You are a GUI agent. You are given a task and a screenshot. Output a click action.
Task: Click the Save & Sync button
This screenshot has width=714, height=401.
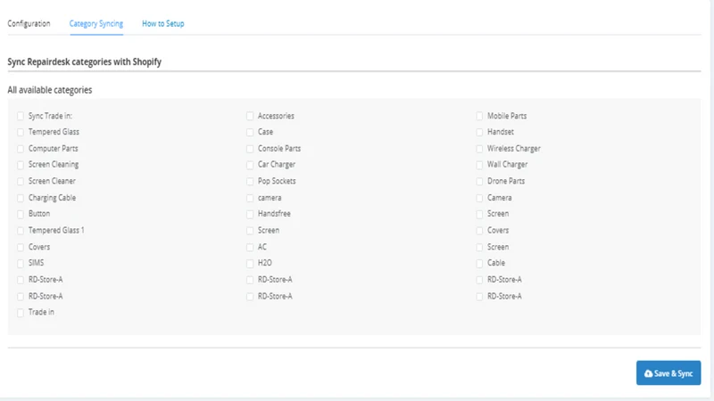click(x=668, y=373)
